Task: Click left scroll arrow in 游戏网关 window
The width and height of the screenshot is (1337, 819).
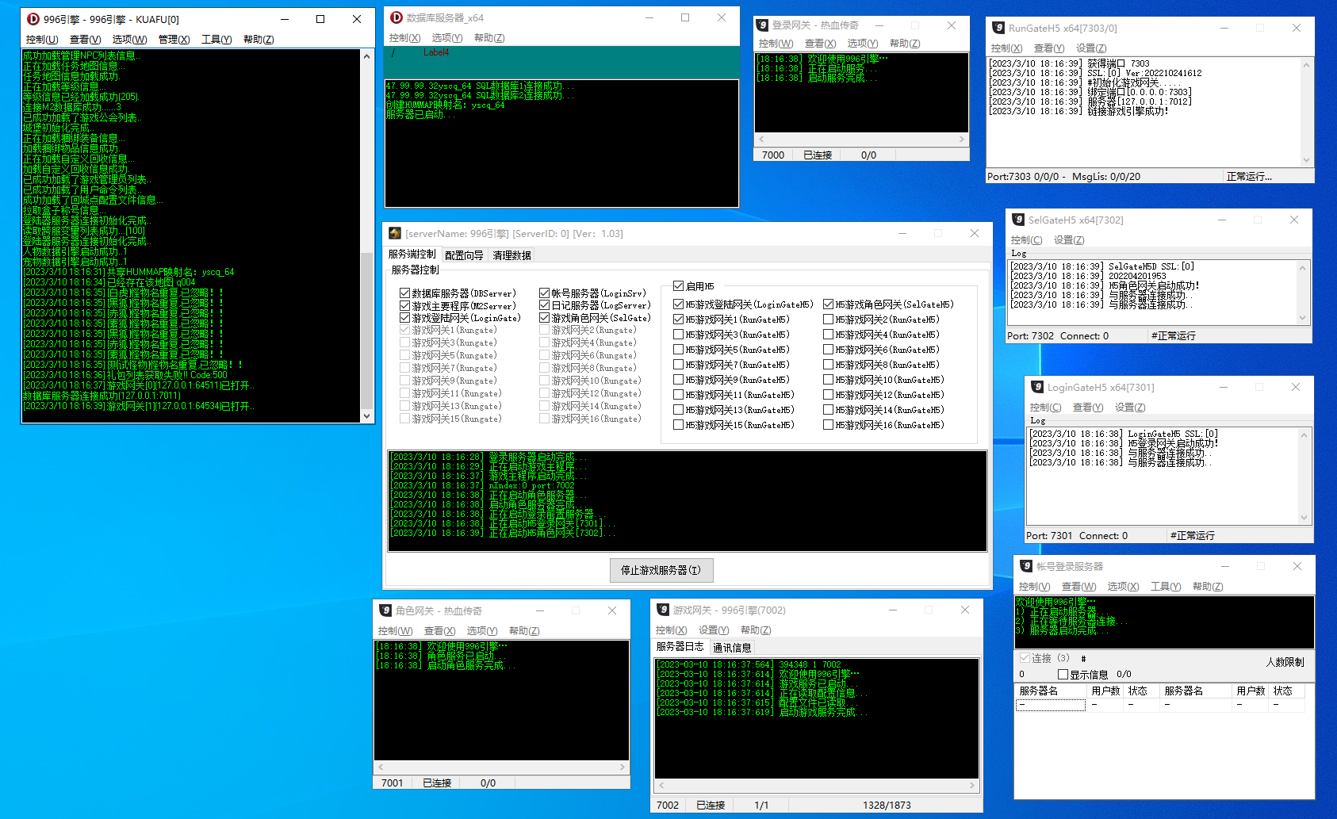Action: coord(661,786)
